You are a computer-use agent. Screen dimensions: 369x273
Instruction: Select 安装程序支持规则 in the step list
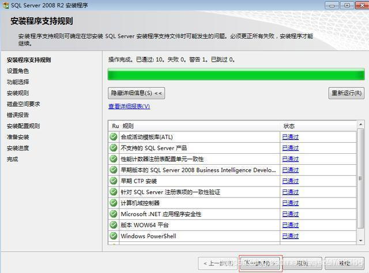pyautogui.click(x=29, y=60)
